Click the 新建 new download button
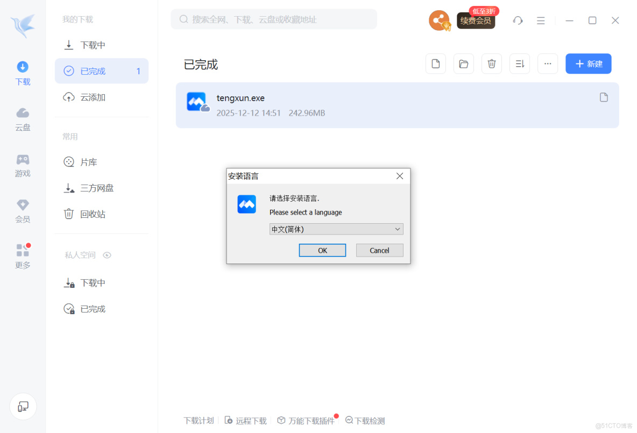 tap(588, 63)
